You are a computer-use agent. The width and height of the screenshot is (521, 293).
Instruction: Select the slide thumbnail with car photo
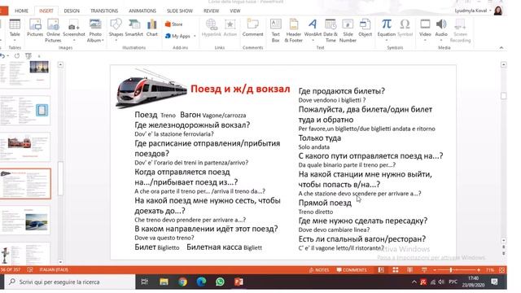tap(25, 221)
